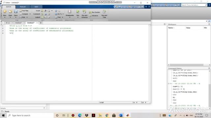The image size is (211, 118).
Task: Select the first Untitled file tab
Action: click(18, 23)
